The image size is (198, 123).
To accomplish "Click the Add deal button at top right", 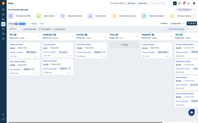I will point(192,23).
